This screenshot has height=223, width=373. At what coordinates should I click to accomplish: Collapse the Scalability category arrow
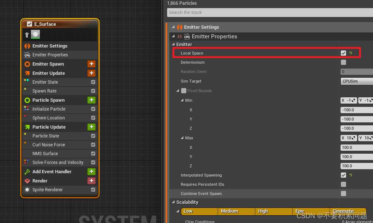173,202
